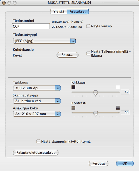Click the window's yellow minimize button
This screenshot has width=139, height=171.
[9, 3]
